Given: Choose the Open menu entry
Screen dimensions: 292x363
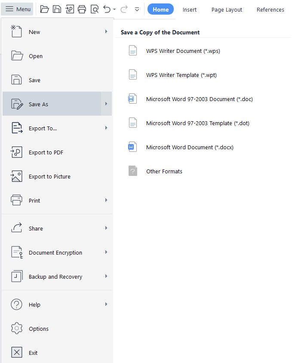Looking at the screenshot, I should click(x=57, y=56).
